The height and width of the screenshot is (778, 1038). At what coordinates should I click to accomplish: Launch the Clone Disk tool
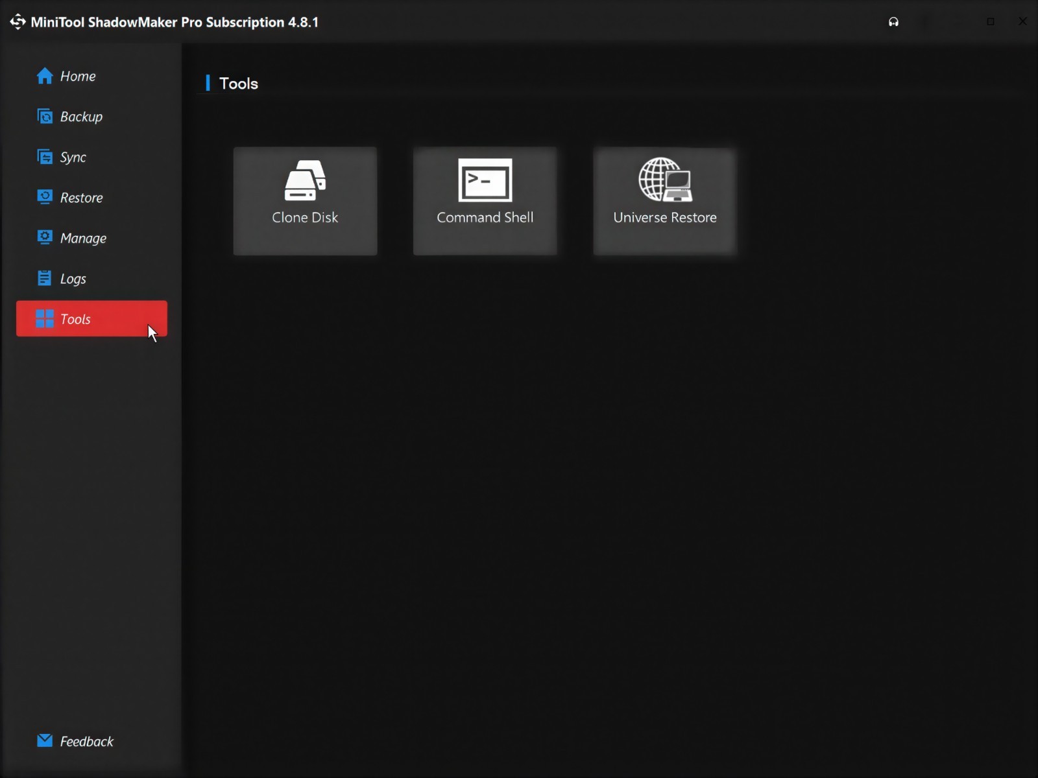tap(305, 201)
